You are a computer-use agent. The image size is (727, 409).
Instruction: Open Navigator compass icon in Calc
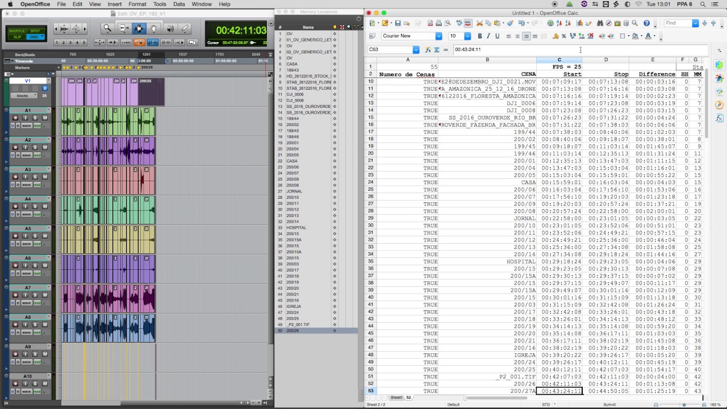click(x=608, y=23)
